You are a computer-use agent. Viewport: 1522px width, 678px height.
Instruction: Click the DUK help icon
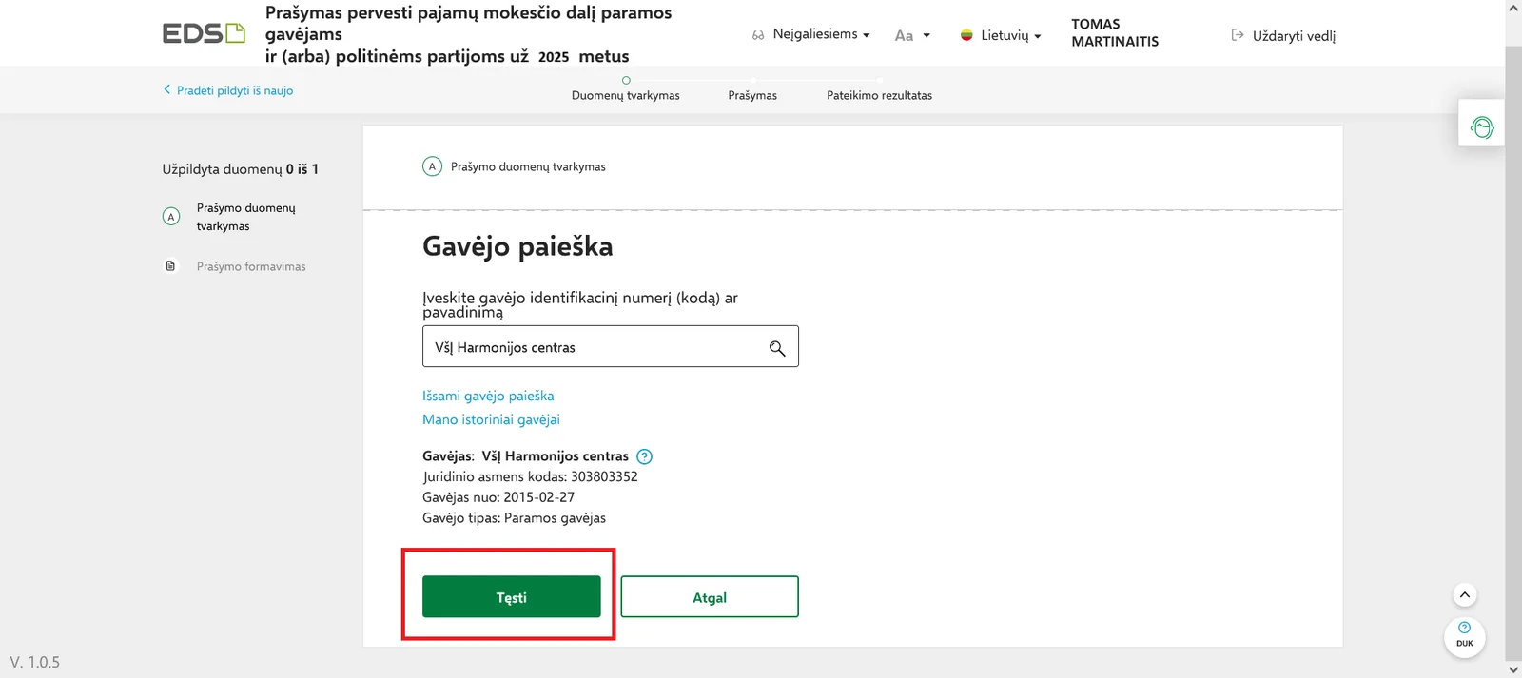point(1465,634)
